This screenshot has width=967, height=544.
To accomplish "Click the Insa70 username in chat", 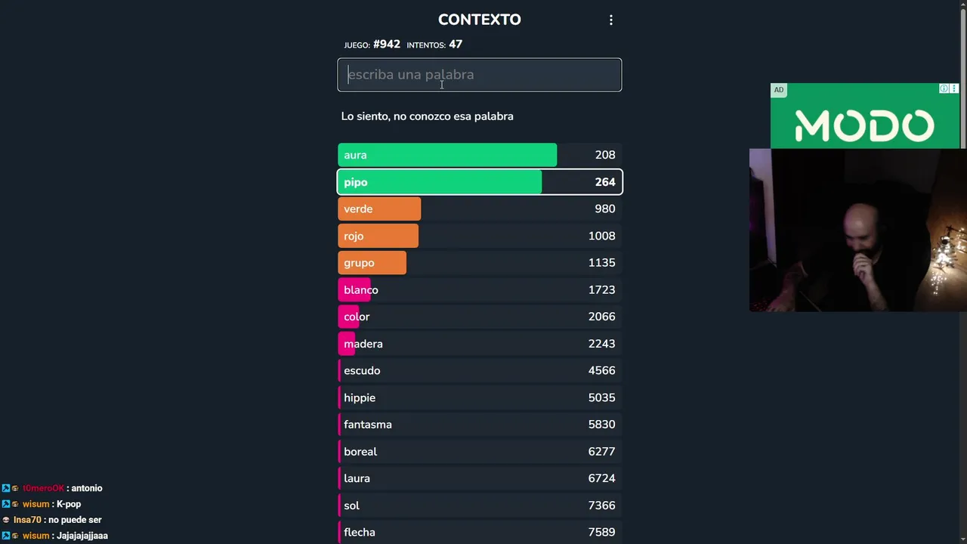I will [x=28, y=520].
